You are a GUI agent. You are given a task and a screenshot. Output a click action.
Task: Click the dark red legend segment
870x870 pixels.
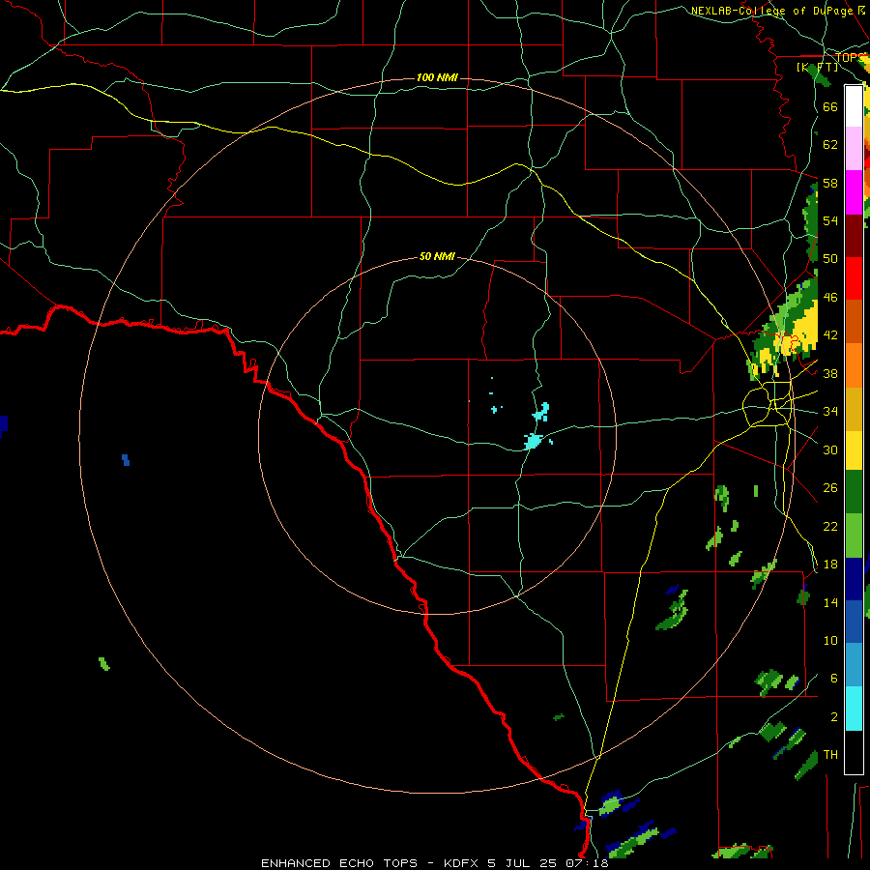[854, 236]
